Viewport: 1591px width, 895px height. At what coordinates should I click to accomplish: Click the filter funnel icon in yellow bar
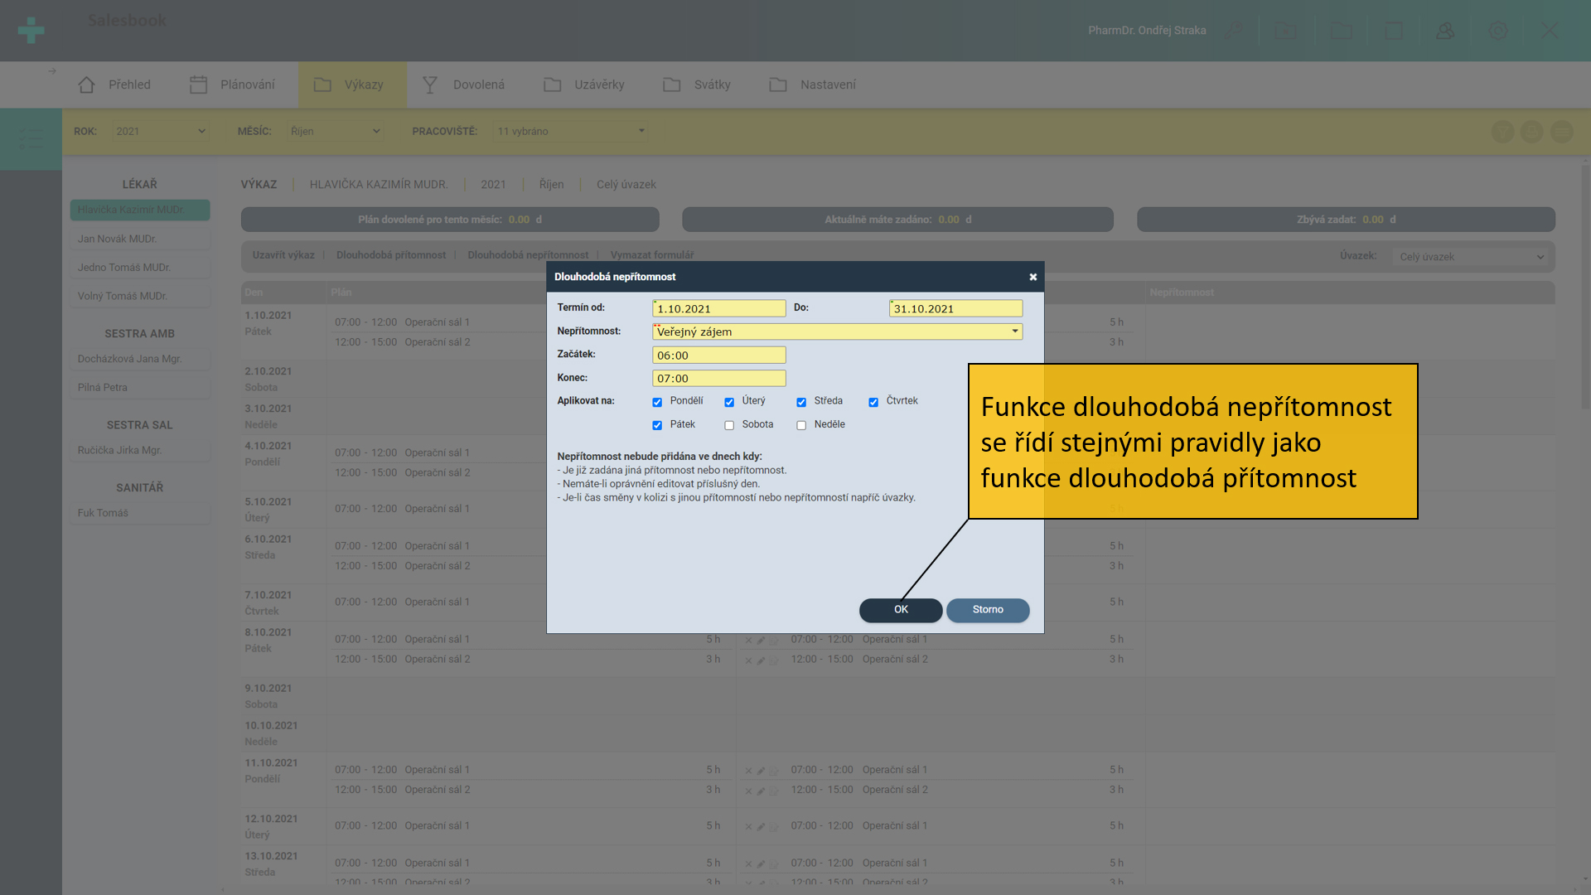[1502, 132]
